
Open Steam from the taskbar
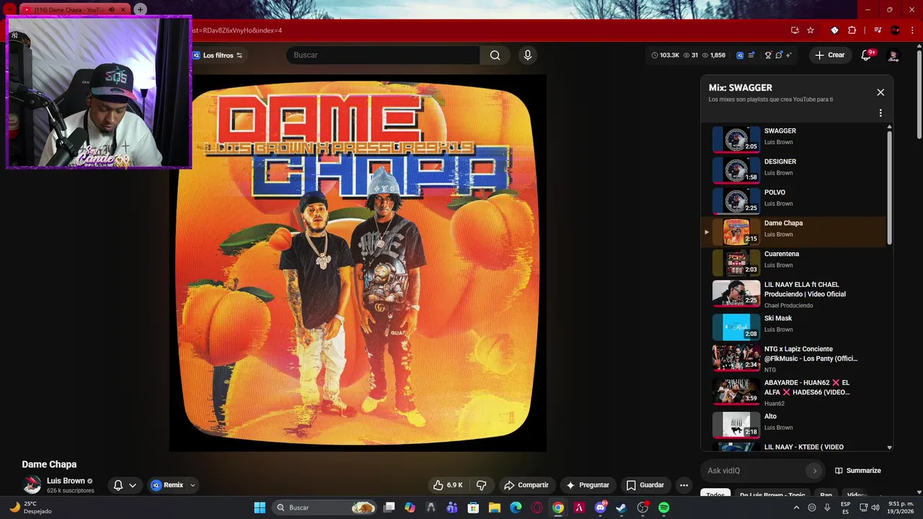pyautogui.click(x=622, y=507)
